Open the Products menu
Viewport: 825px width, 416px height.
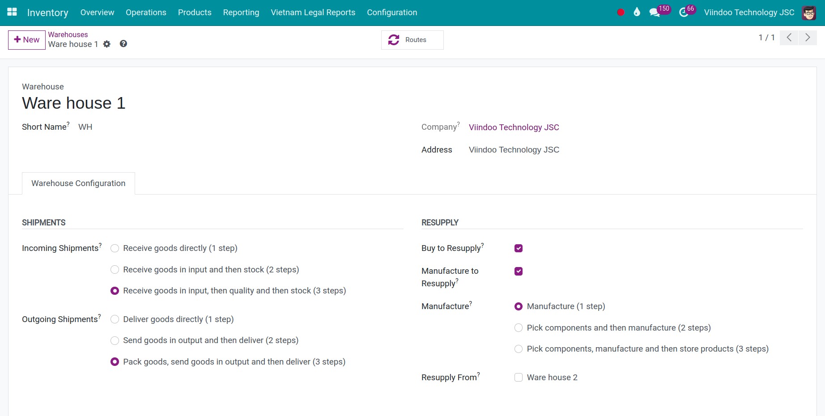195,13
